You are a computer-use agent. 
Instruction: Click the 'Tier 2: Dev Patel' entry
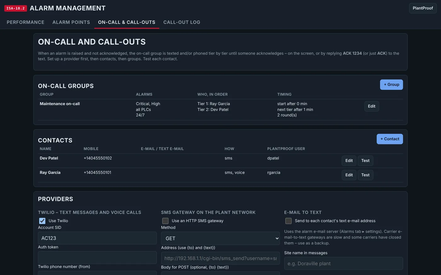pos(213,109)
